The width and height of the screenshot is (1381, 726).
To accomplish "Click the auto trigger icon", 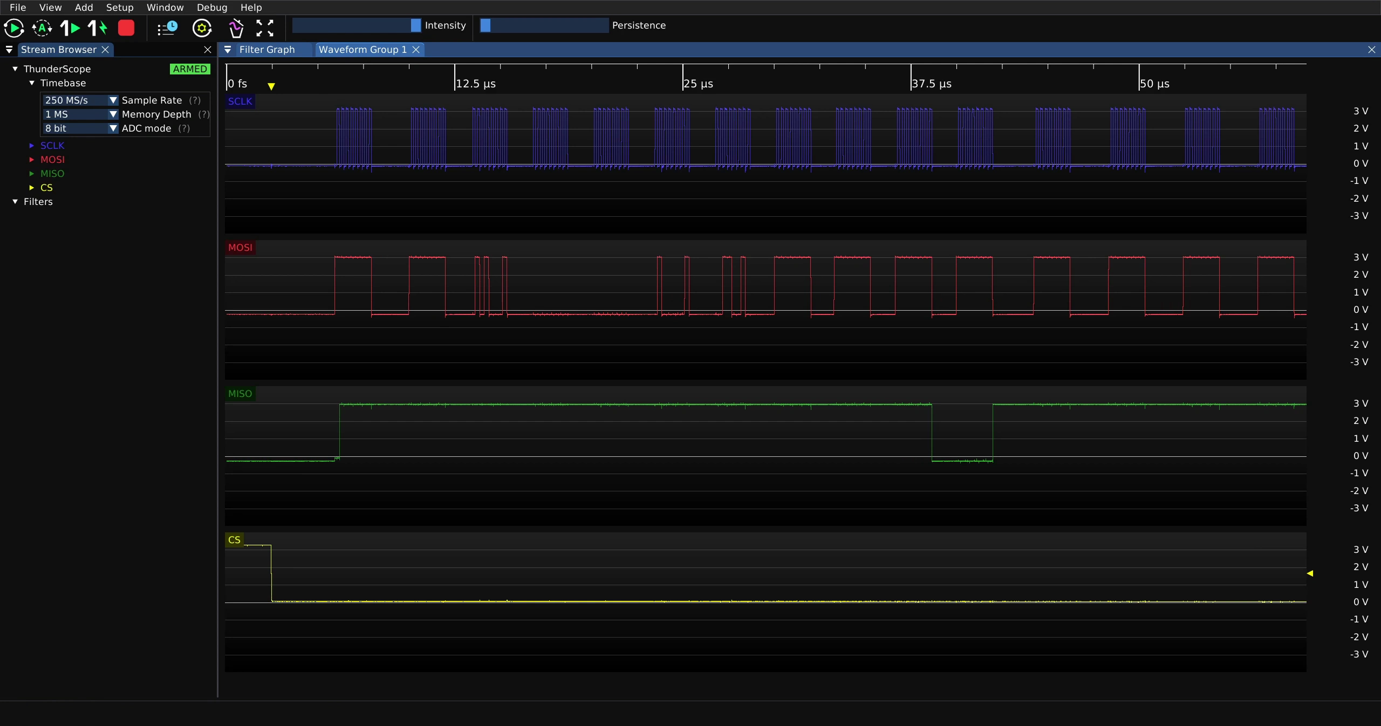I will click(x=42, y=28).
